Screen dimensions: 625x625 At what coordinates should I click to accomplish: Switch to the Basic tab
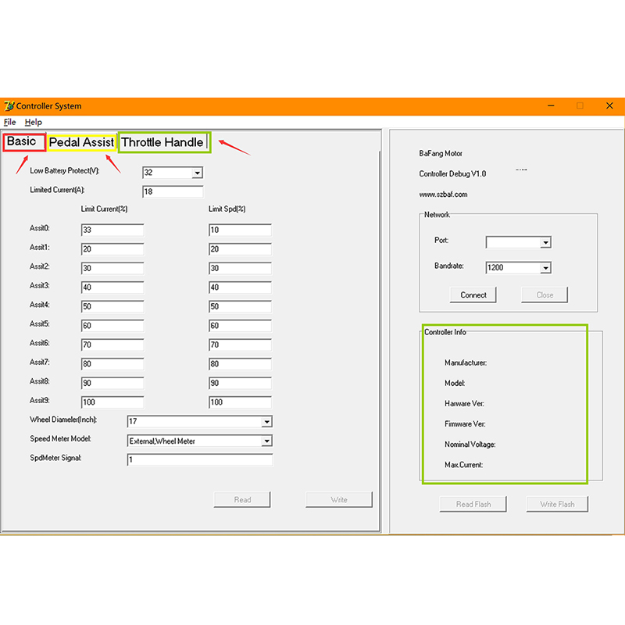click(x=22, y=142)
